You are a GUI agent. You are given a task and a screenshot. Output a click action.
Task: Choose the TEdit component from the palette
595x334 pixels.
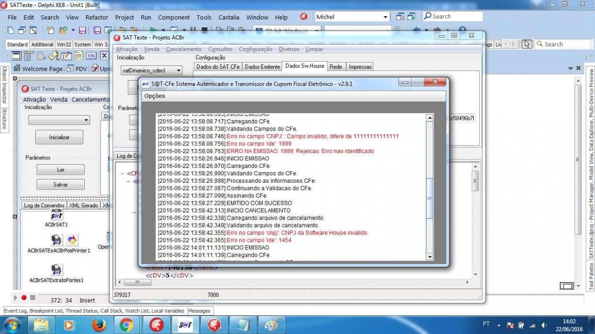click(x=66, y=56)
